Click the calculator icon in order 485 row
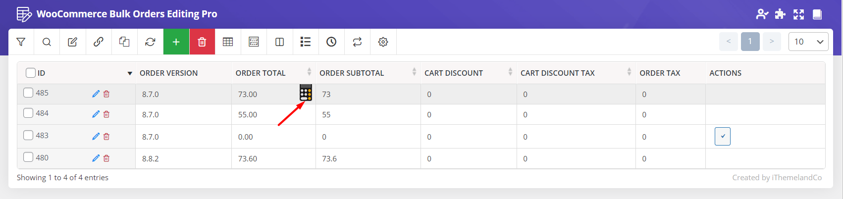The width and height of the screenshot is (843, 199). [306, 93]
